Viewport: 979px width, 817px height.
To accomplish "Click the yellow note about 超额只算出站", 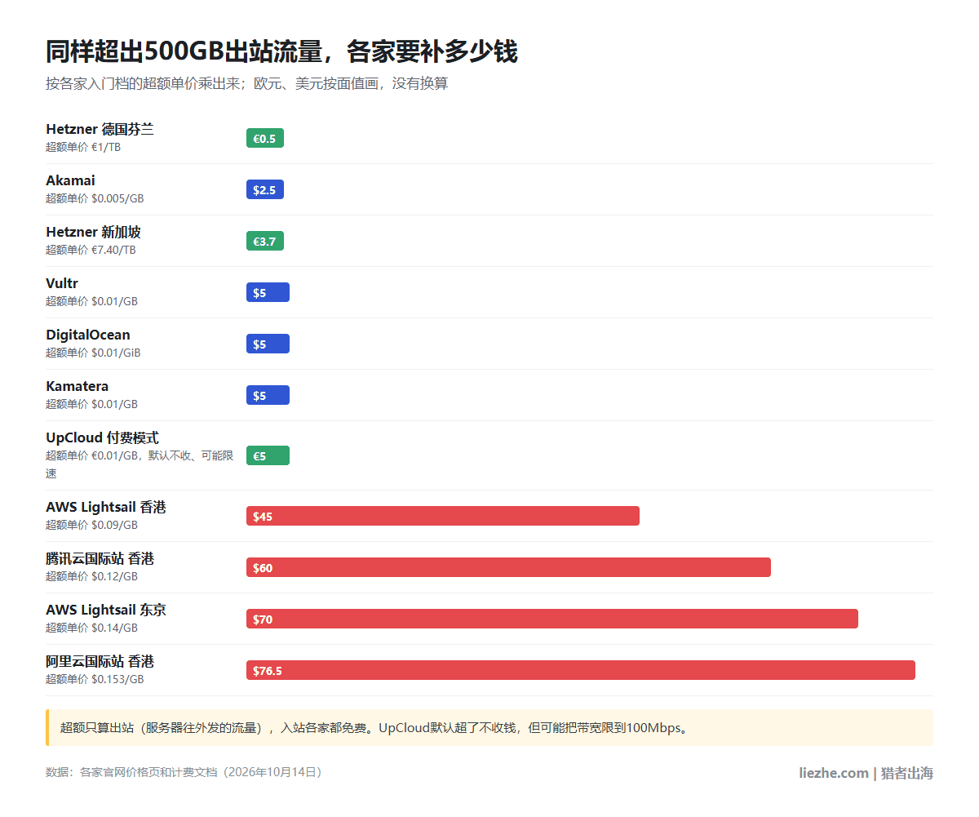I will click(489, 727).
